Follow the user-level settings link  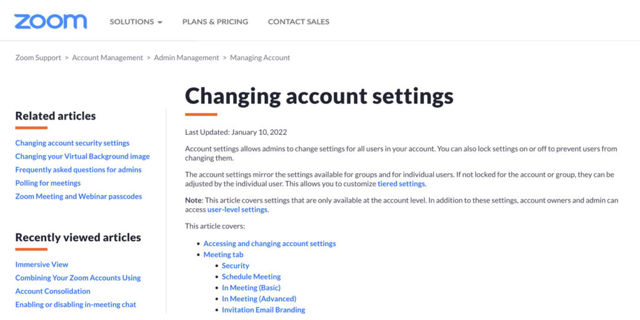click(x=237, y=209)
